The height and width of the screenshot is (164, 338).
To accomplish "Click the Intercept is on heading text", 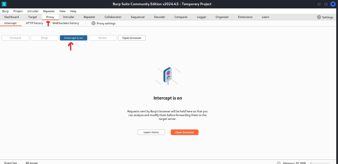I will [x=168, y=98].
